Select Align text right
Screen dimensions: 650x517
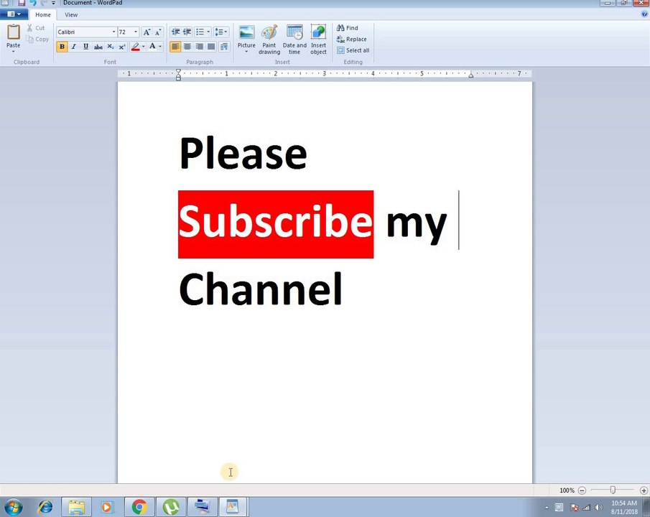tap(200, 47)
